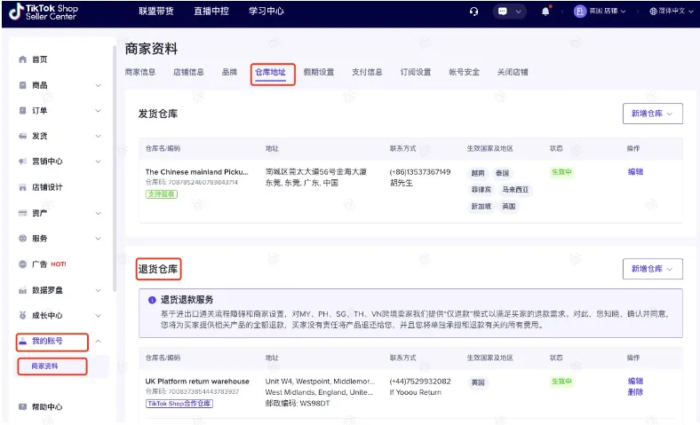Open the headset customer support icon
Image resolution: width=700 pixels, height=425 pixels.
pyautogui.click(x=474, y=12)
